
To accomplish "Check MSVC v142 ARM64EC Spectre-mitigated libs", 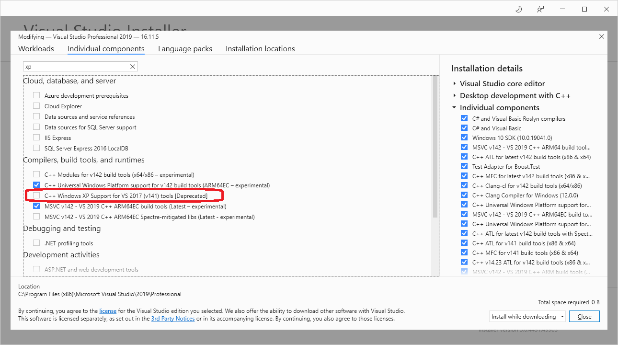I will 36,217.
